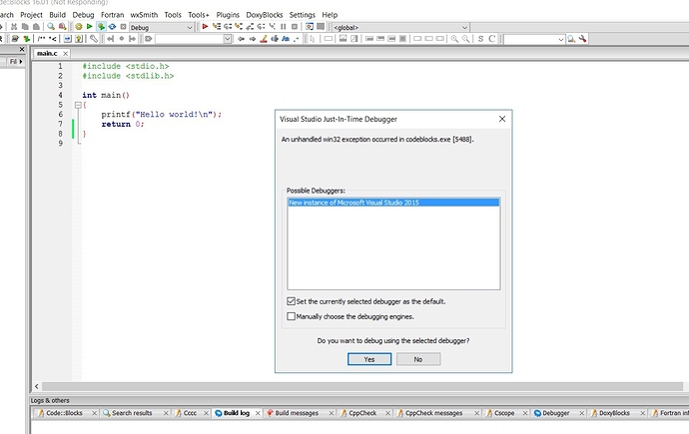Viewport: 689px width, 434px height.
Task: Click Yes in Just-In-Time Debugger dialog
Action: [x=369, y=359]
